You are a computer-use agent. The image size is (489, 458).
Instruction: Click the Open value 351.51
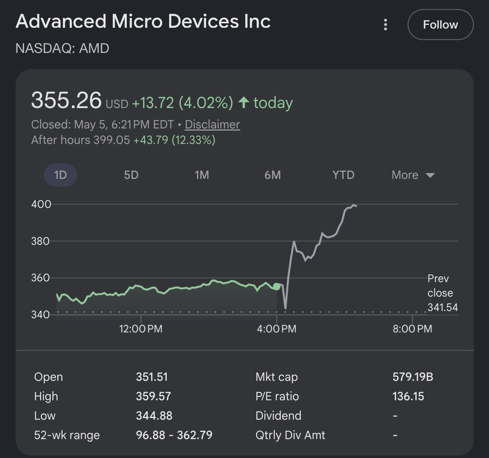click(x=152, y=377)
